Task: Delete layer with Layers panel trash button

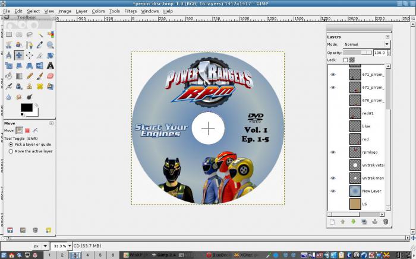Action: [386, 222]
